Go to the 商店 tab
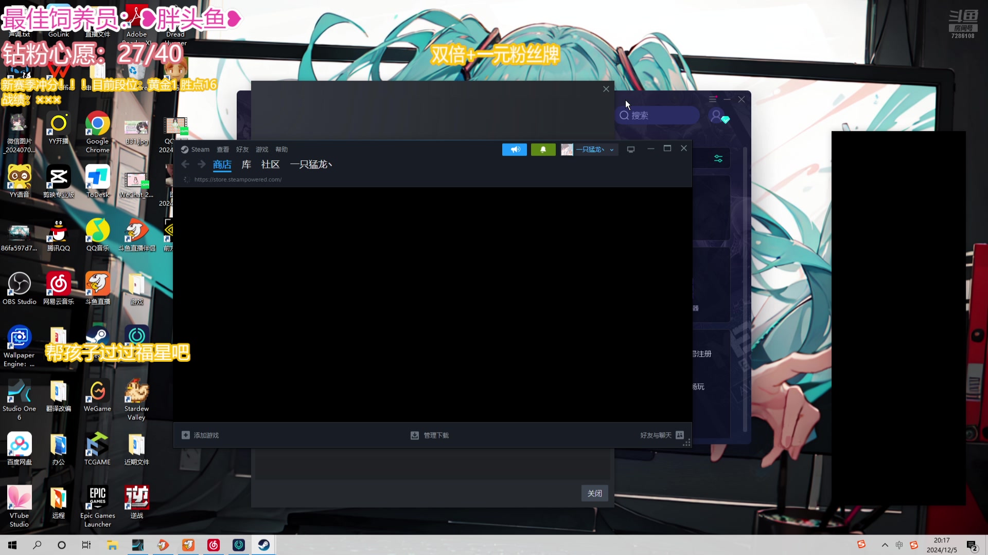 tap(222, 164)
